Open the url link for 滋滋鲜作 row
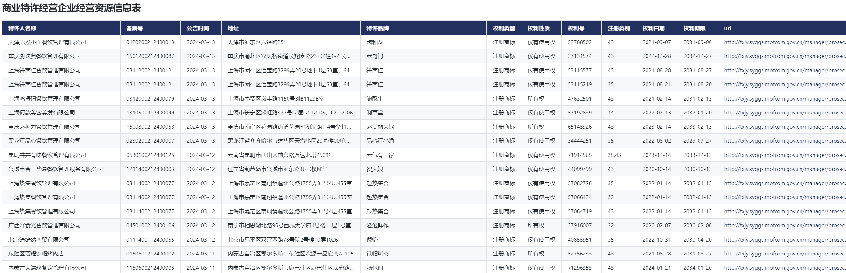The height and width of the screenshot is (273, 846). pyautogui.click(x=785, y=225)
